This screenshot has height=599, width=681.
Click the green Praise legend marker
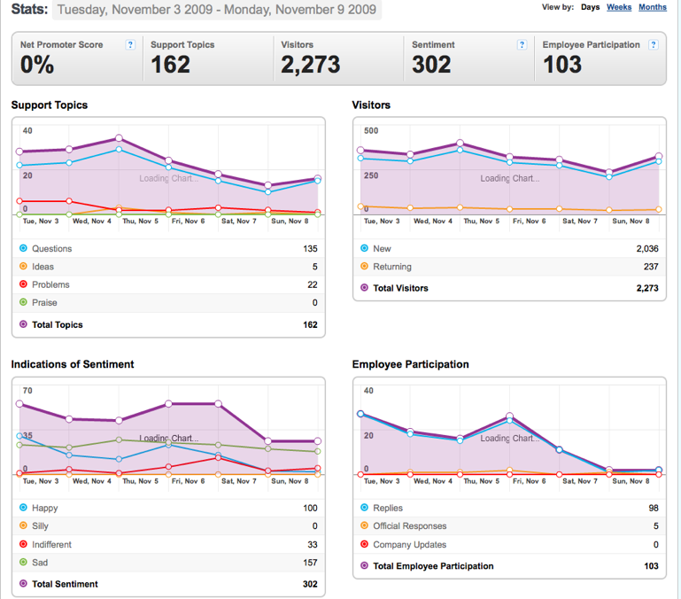23,302
